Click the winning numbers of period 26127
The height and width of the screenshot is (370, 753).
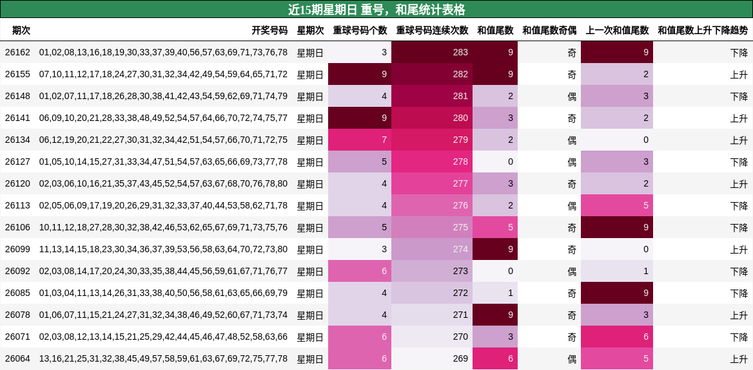click(163, 162)
